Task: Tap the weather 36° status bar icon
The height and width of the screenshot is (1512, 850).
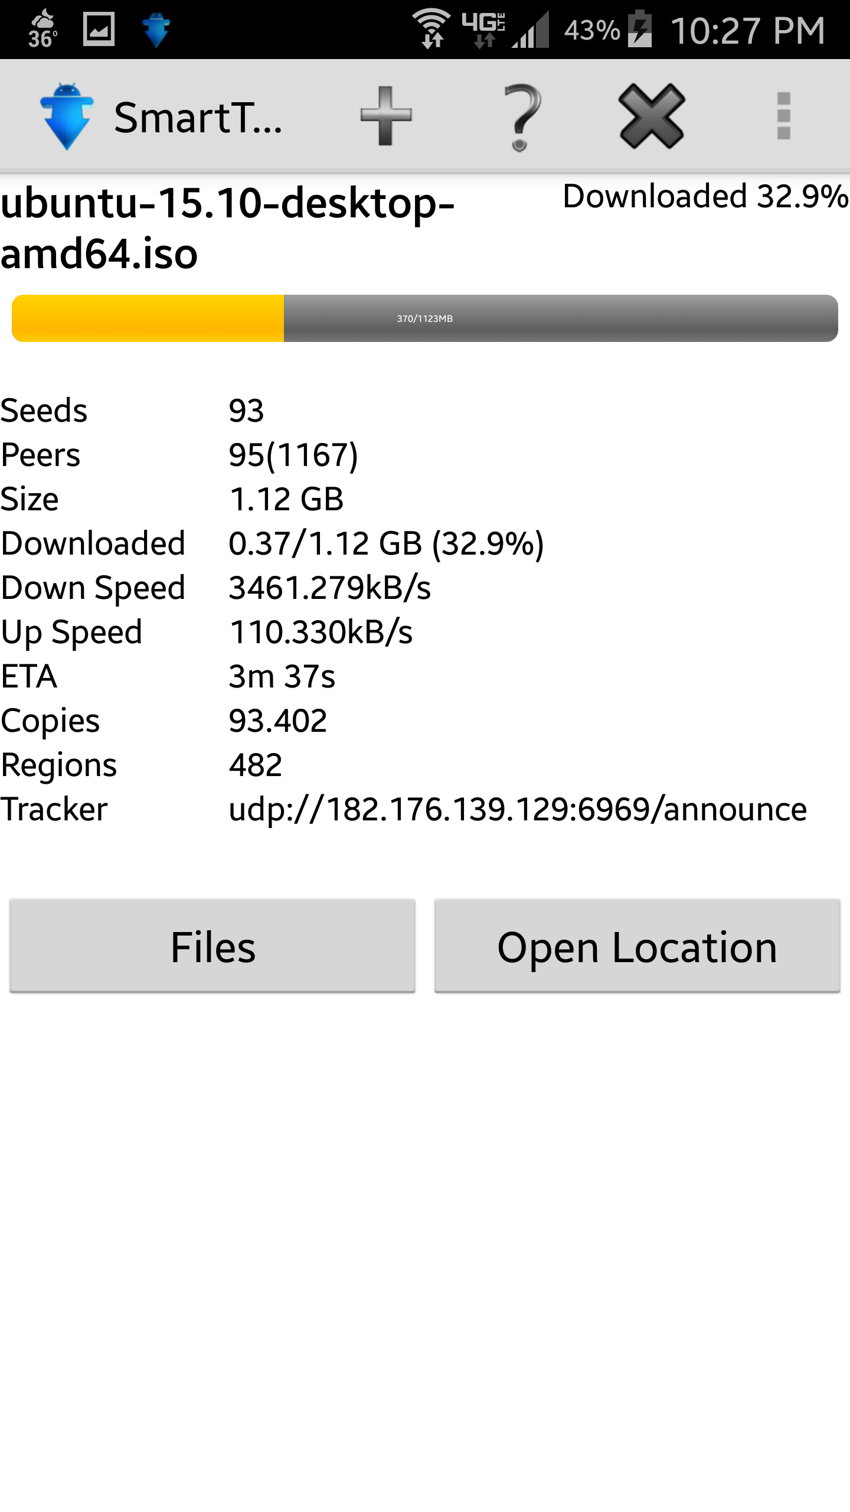Action: 42,29
